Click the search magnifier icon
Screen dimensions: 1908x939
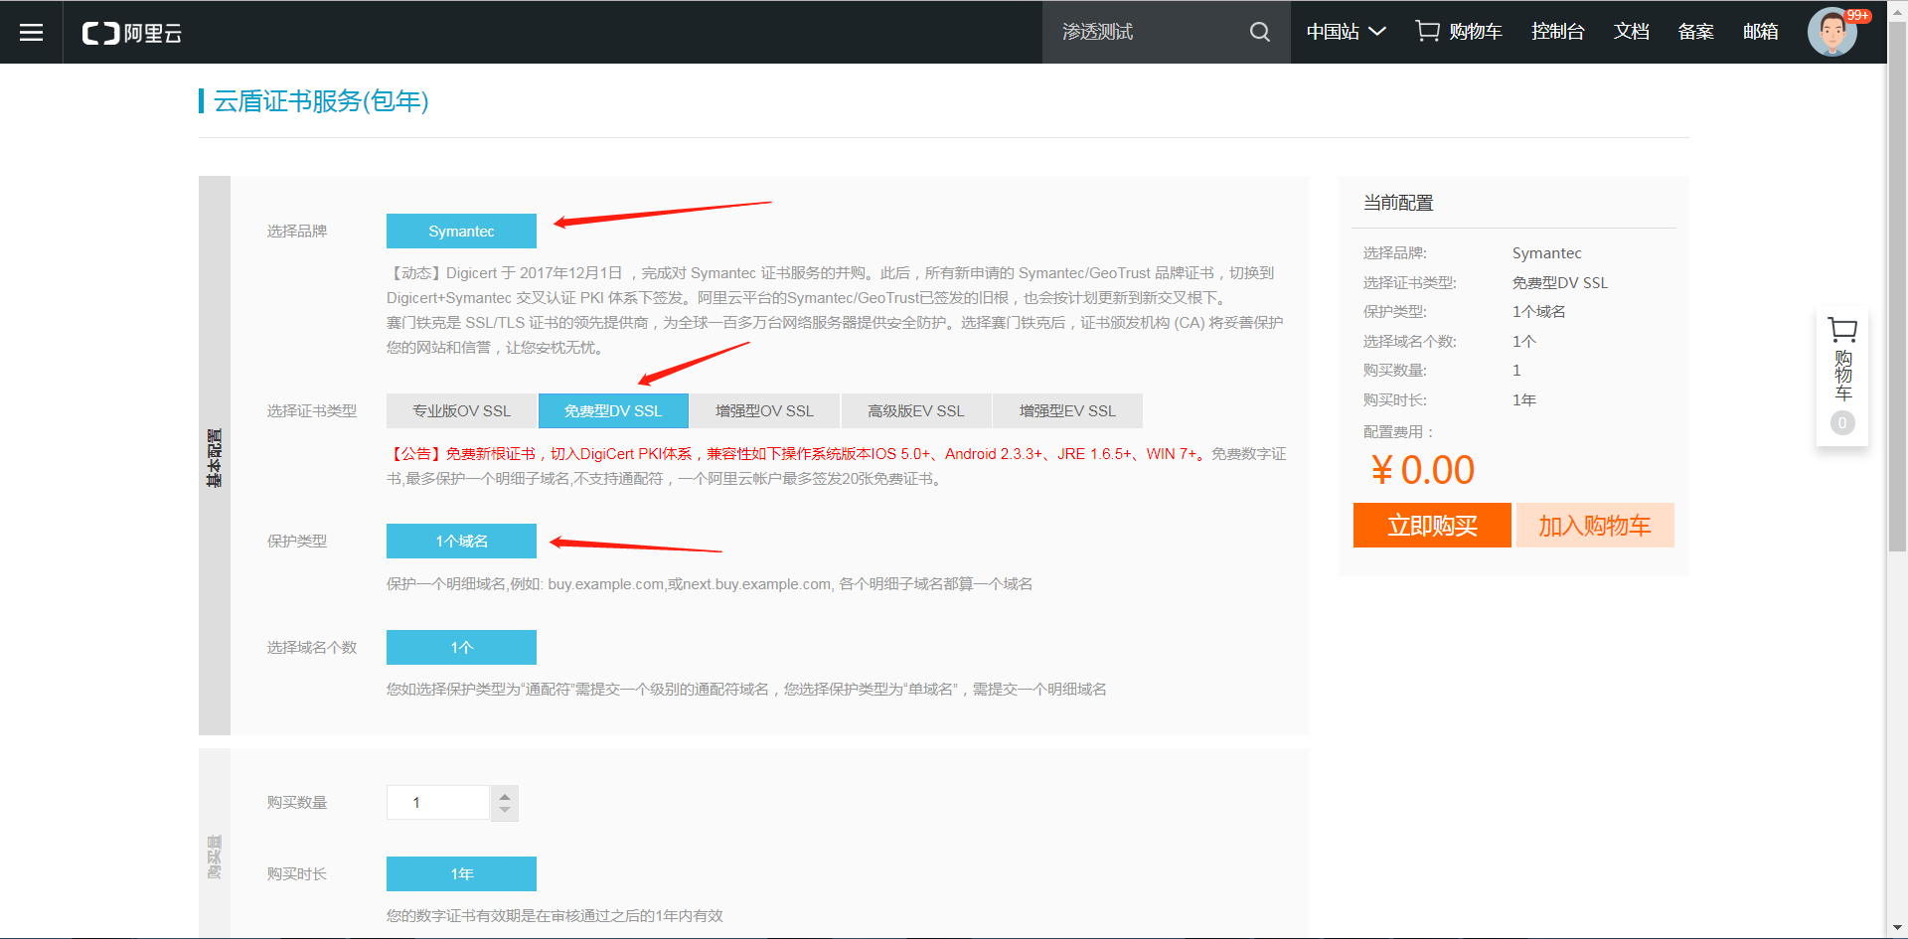[1259, 32]
